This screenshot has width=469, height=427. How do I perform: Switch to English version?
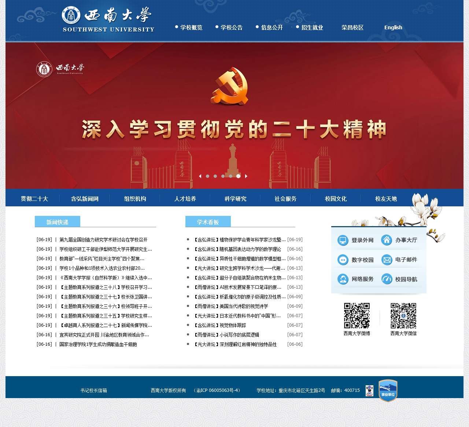click(393, 27)
